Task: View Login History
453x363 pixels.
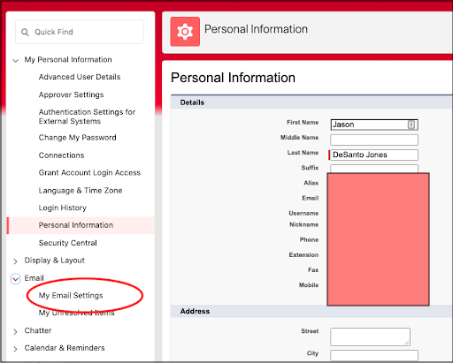Action: [x=63, y=208]
